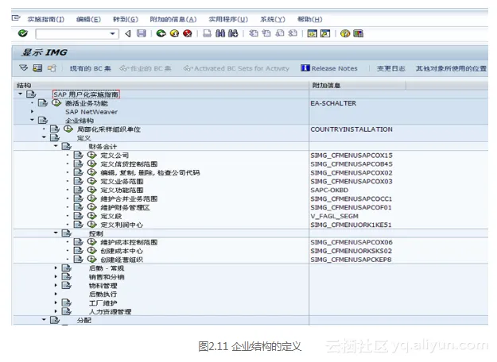Click the SIMG_CFMENUSAPCOX15 cell
Screen dimensions: 497x362
coord(351,156)
